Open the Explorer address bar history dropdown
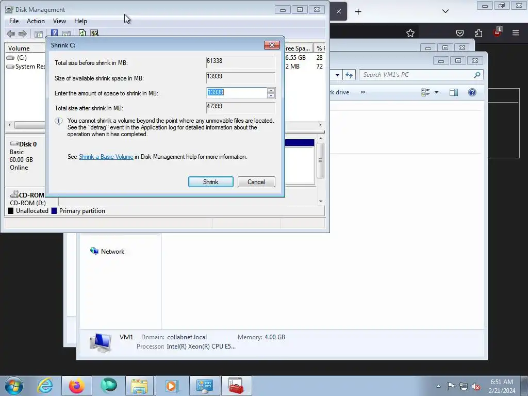This screenshot has height=396, width=528. tap(337, 75)
